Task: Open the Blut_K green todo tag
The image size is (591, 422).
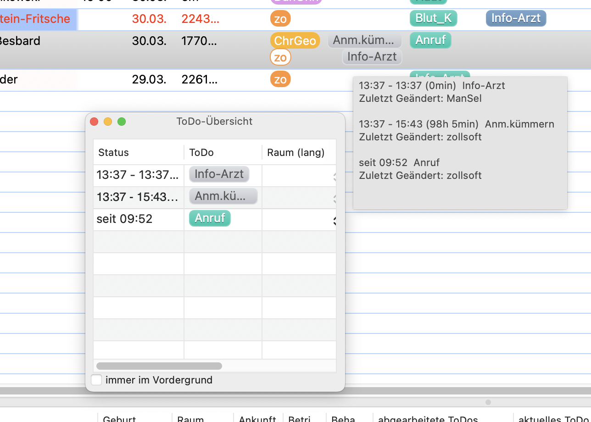Action: 433,19
